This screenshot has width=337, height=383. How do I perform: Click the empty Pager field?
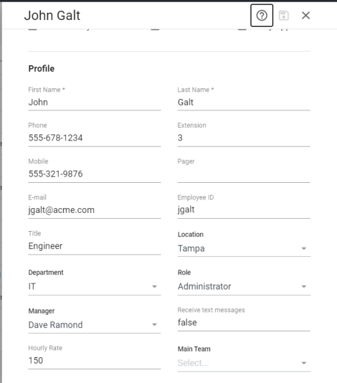244,174
